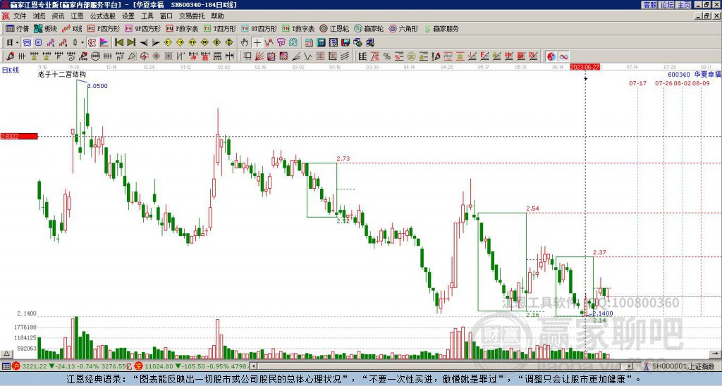Viewport: 722px width, 386px height.
Task: Click the floppy disk save icon
Action: point(345,43)
